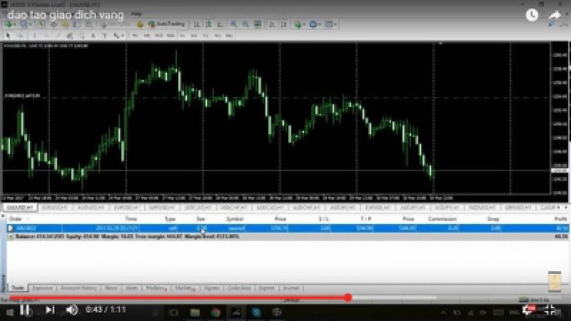Expand the indicators list dropdown

pos(305,24)
